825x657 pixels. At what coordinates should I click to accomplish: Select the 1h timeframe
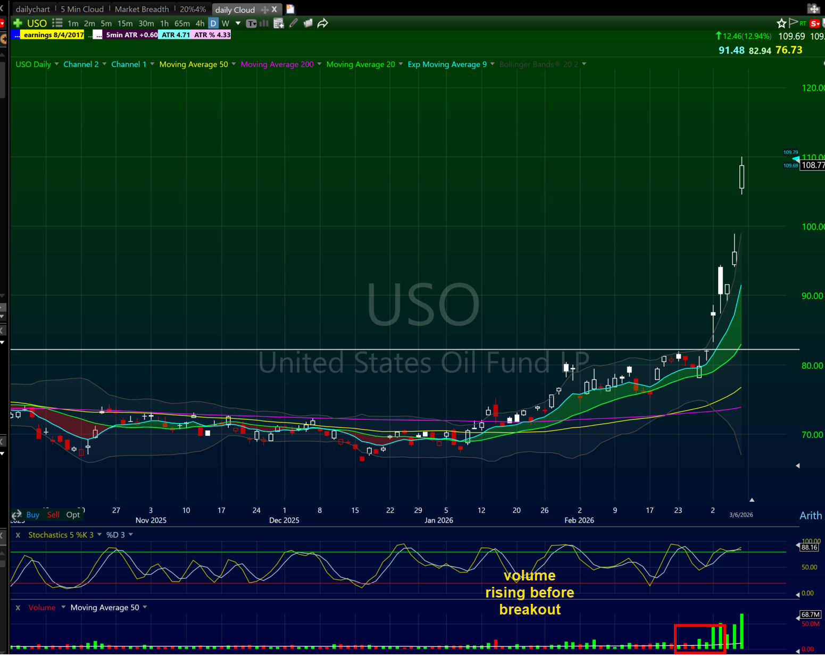(x=164, y=23)
